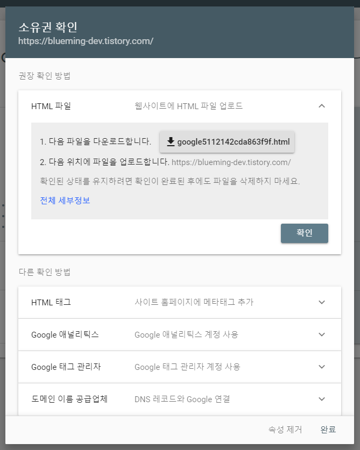Open the 전체 세부정보 link
This screenshot has width=360, height=450.
[65, 201]
